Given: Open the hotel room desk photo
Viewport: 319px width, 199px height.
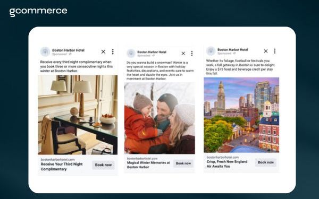Looking at the screenshot, I should 78,115.
